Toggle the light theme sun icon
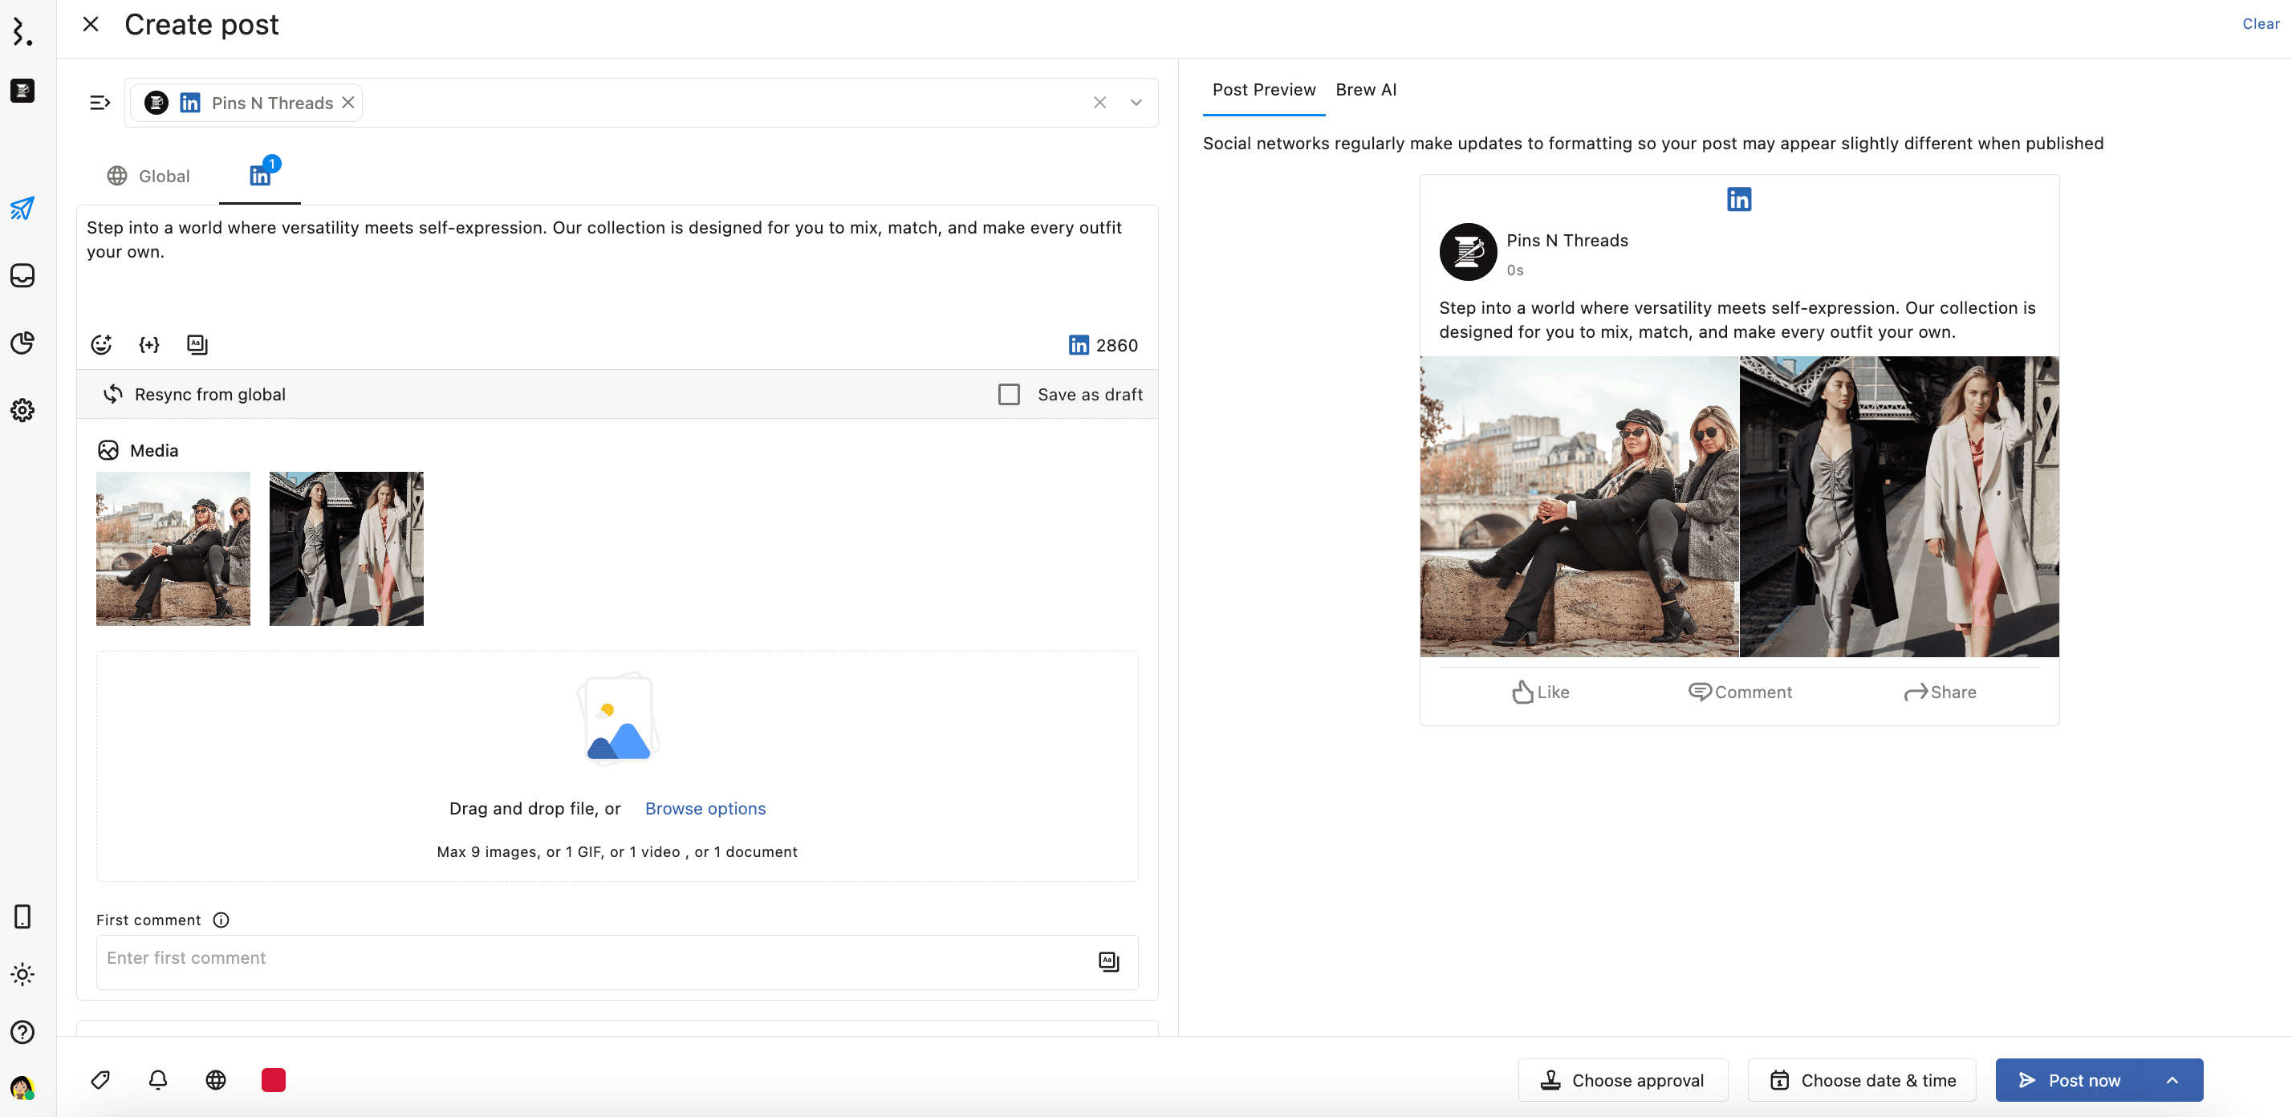Viewport: 2292px width, 1117px height. pyautogui.click(x=22, y=974)
